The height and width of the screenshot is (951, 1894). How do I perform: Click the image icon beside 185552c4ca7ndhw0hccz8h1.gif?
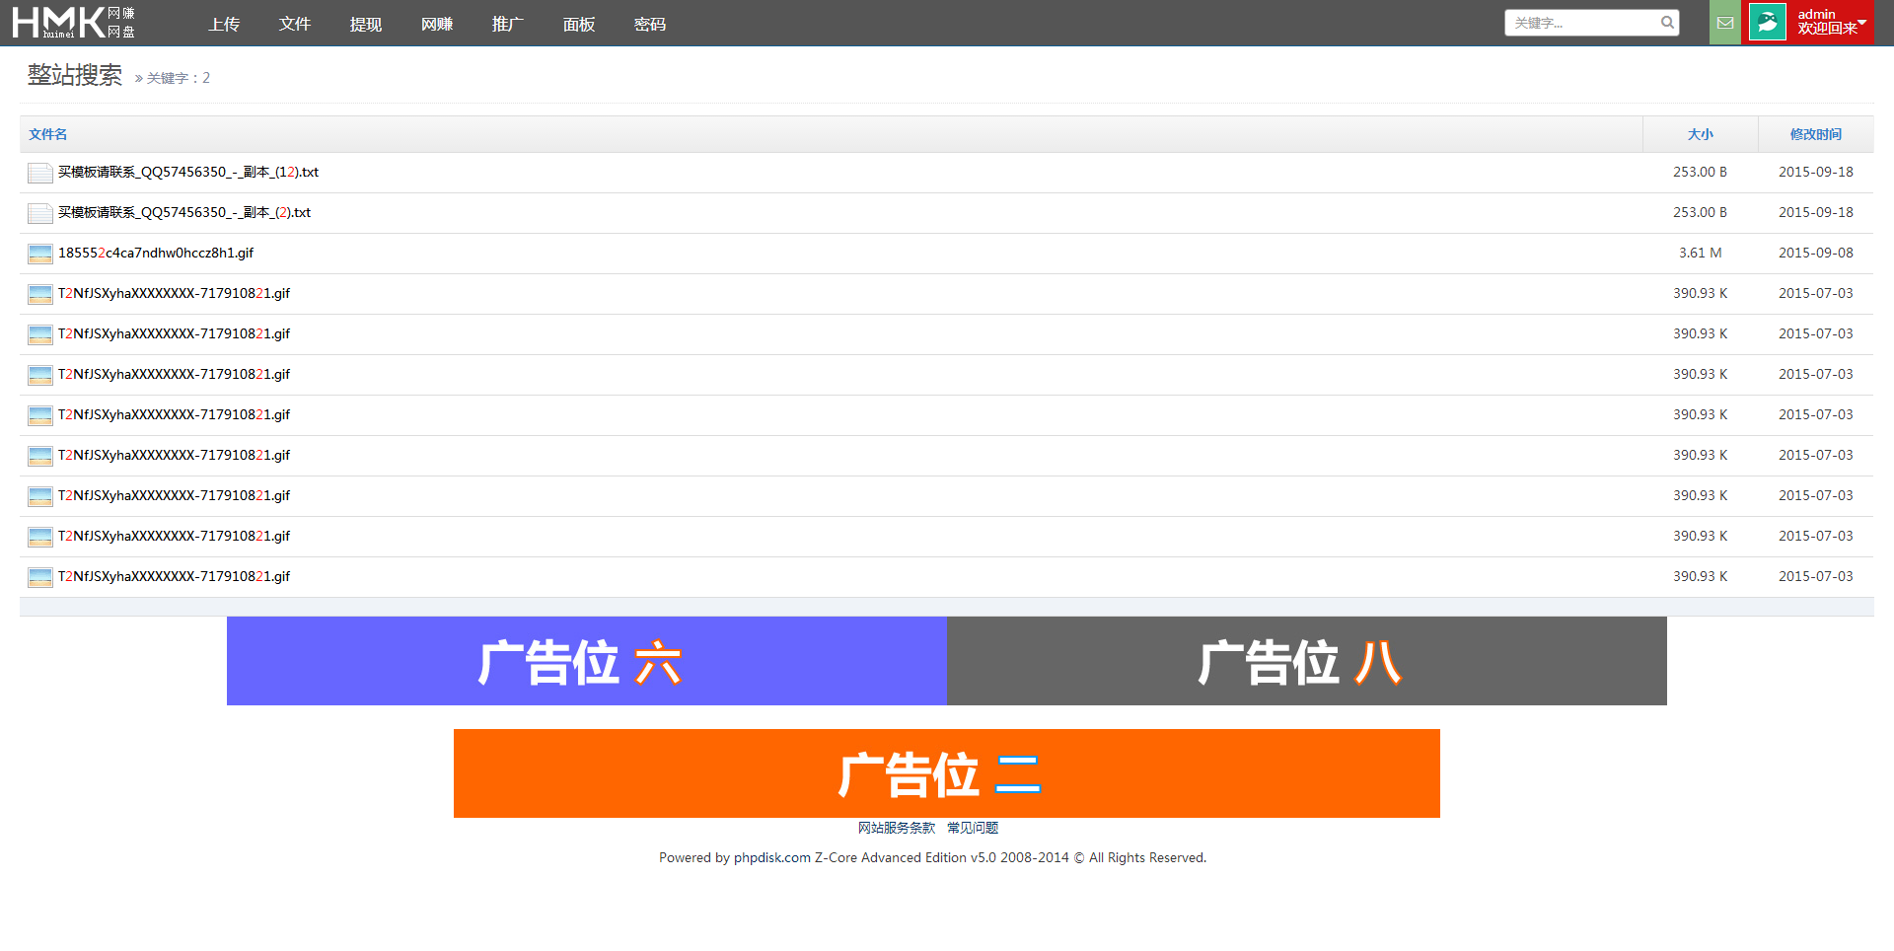[39, 253]
